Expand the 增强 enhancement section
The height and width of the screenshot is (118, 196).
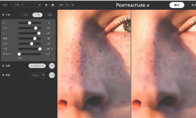coord(3,75)
